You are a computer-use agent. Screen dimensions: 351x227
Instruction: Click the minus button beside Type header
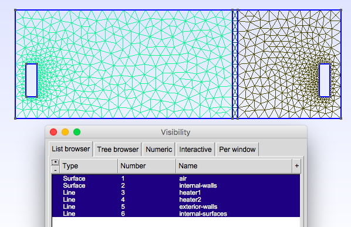pyautogui.click(x=55, y=170)
